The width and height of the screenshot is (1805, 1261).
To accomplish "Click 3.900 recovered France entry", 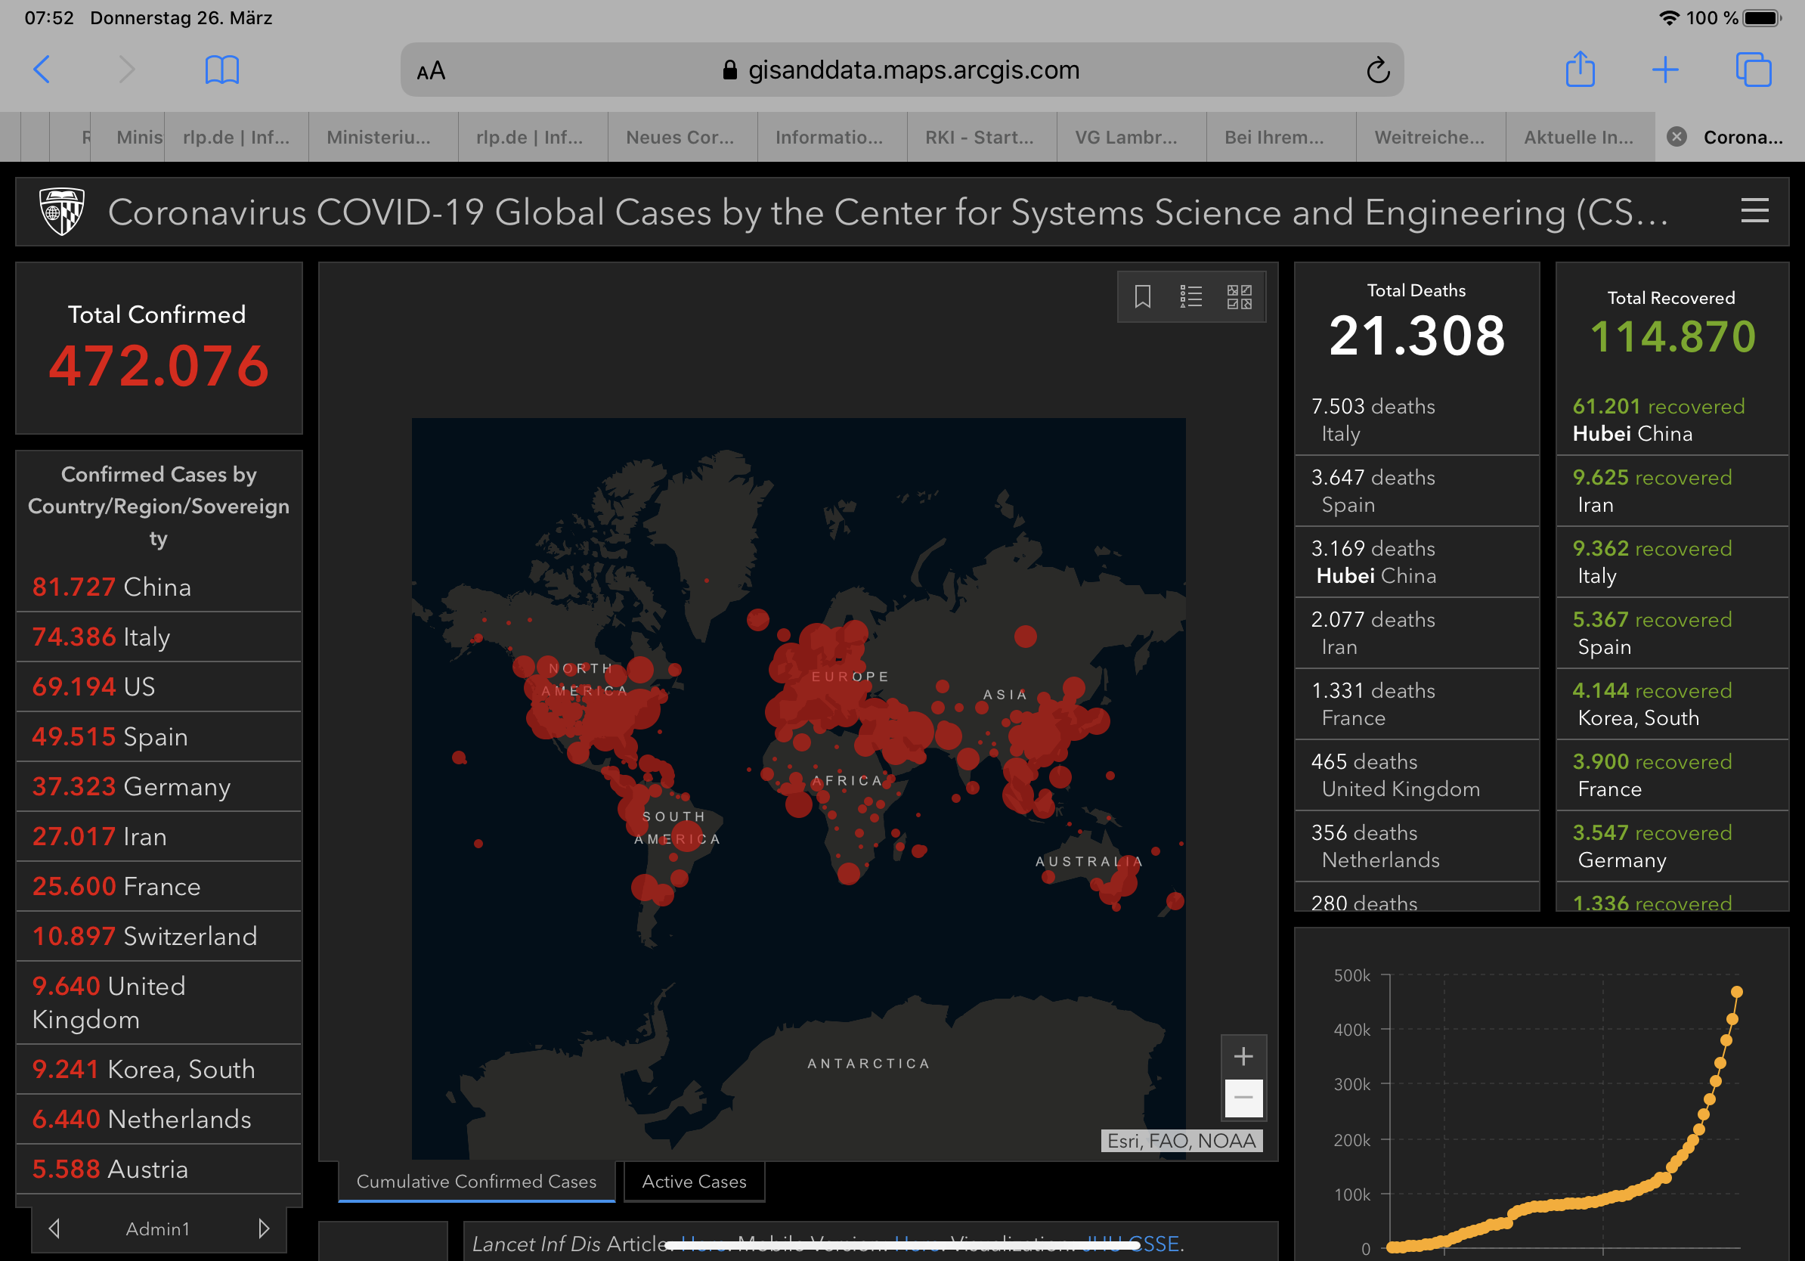I will pyautogui.click(x=1672, y=775).
